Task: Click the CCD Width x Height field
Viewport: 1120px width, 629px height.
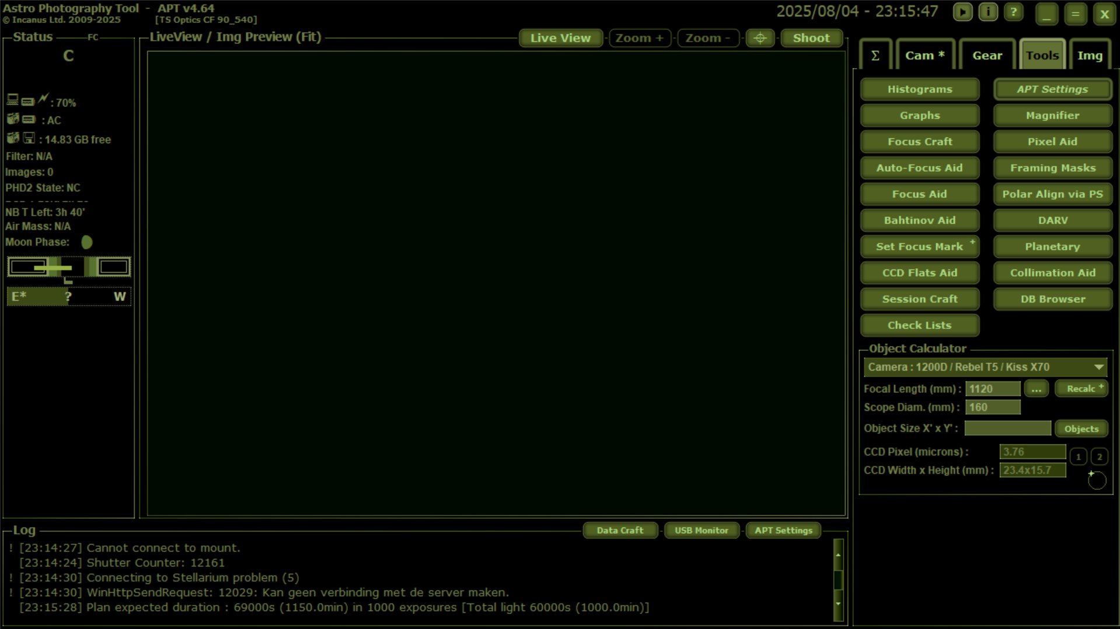Action: coord(1032,470)
